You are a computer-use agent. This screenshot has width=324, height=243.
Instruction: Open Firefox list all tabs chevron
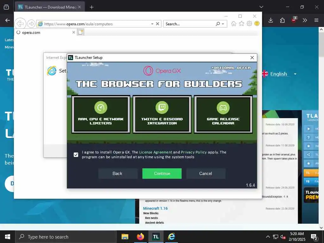pyautogui.click(x=261, y=7)
